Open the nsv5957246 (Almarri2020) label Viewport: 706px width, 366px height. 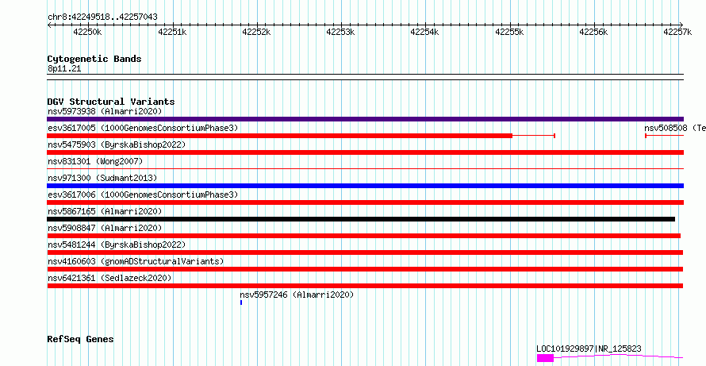click(x=297, y=295)
